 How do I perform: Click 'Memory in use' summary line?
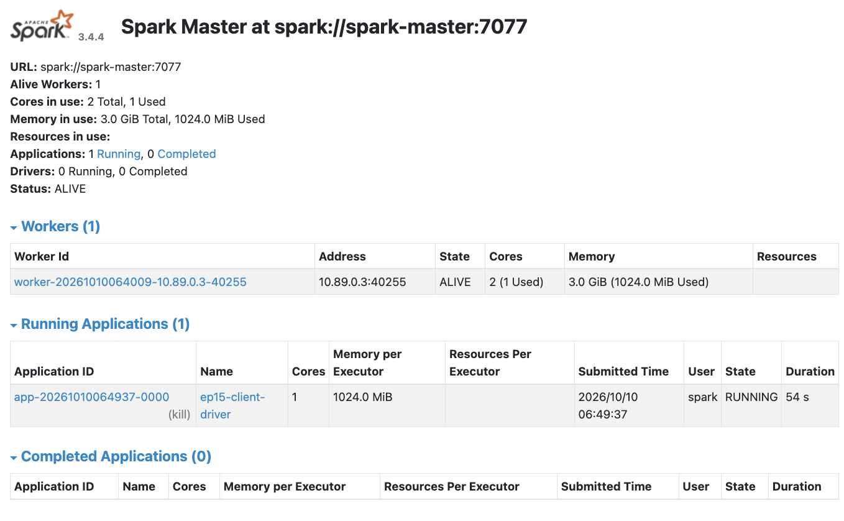click(138, 119)
